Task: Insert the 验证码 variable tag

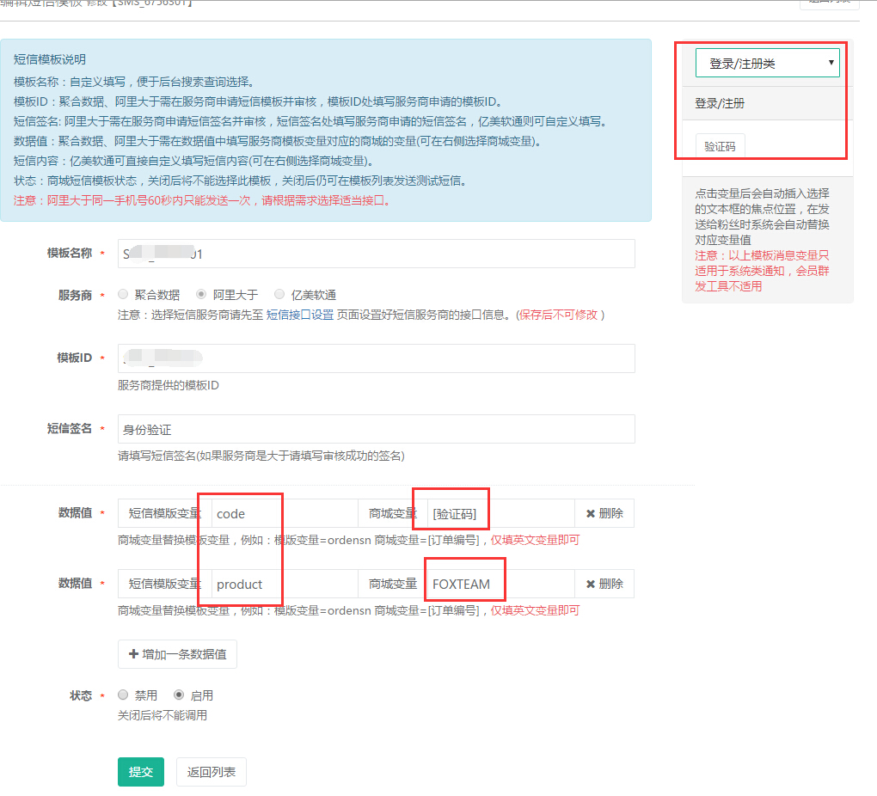Action: [x=720, y=146]
